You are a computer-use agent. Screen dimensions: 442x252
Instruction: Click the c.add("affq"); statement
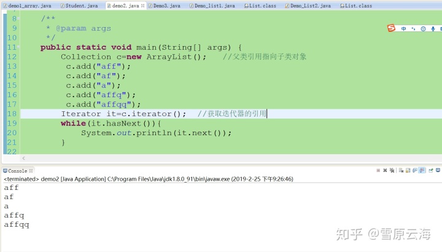(101, 95)
